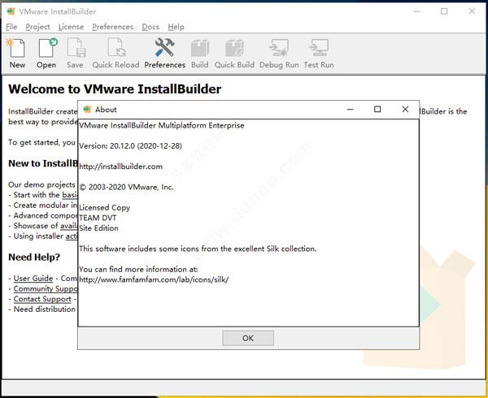Click the '© 2003-2020 VMware, Inc.' line
This screenshot has width=488, height=398.
[x=126, y=187]
